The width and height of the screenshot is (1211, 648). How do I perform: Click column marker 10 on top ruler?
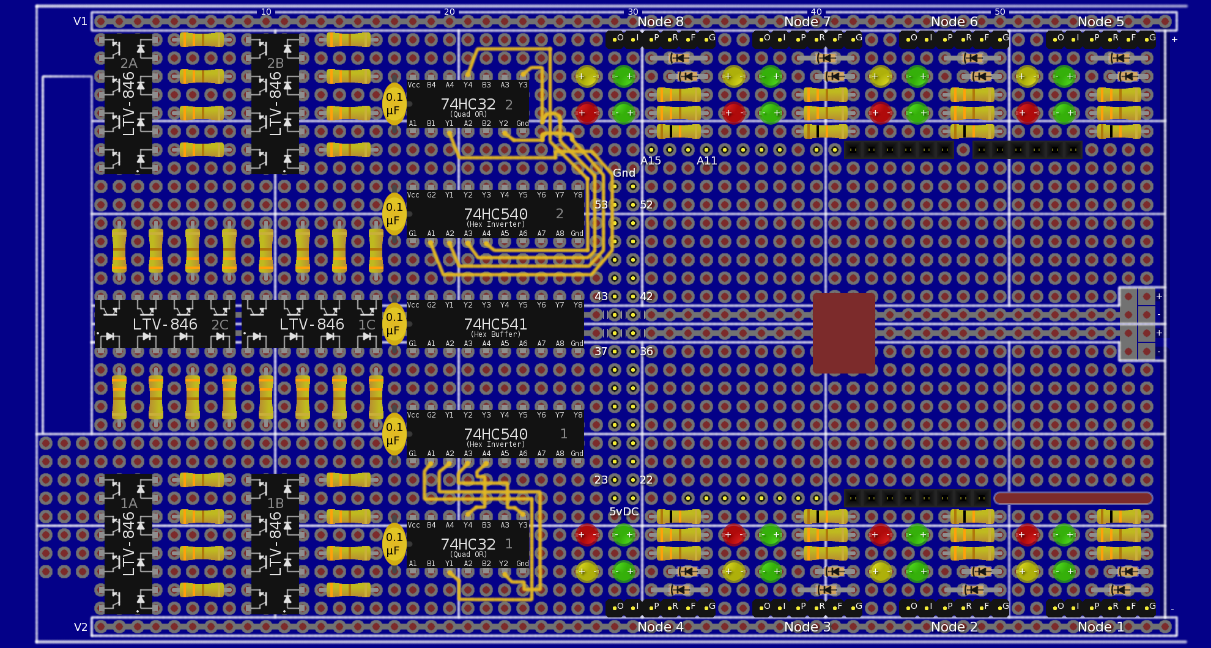[x=266, y=12]
